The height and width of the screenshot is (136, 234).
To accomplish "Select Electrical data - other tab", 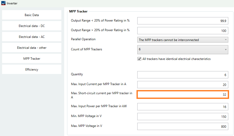I will [x=32, y=48].
